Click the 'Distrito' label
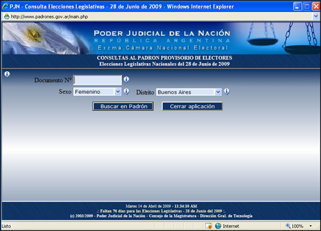This screenshot has width=321, height=231. [145, 92]
